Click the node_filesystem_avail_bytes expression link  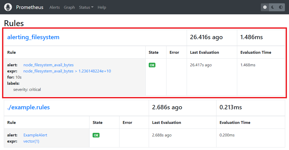(67, 71)
